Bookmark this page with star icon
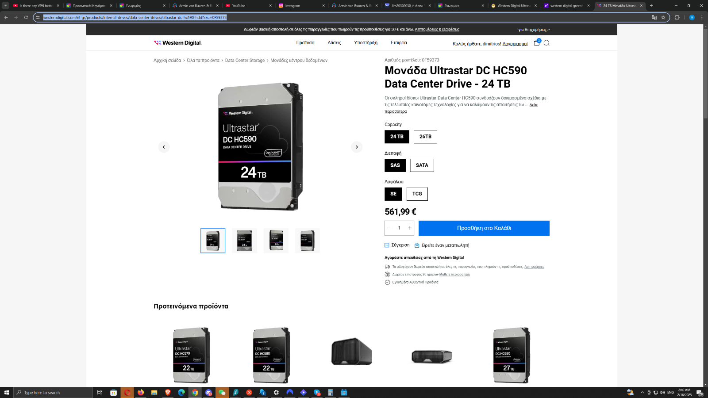Screen dimensions: 708x398 [663, 17]
